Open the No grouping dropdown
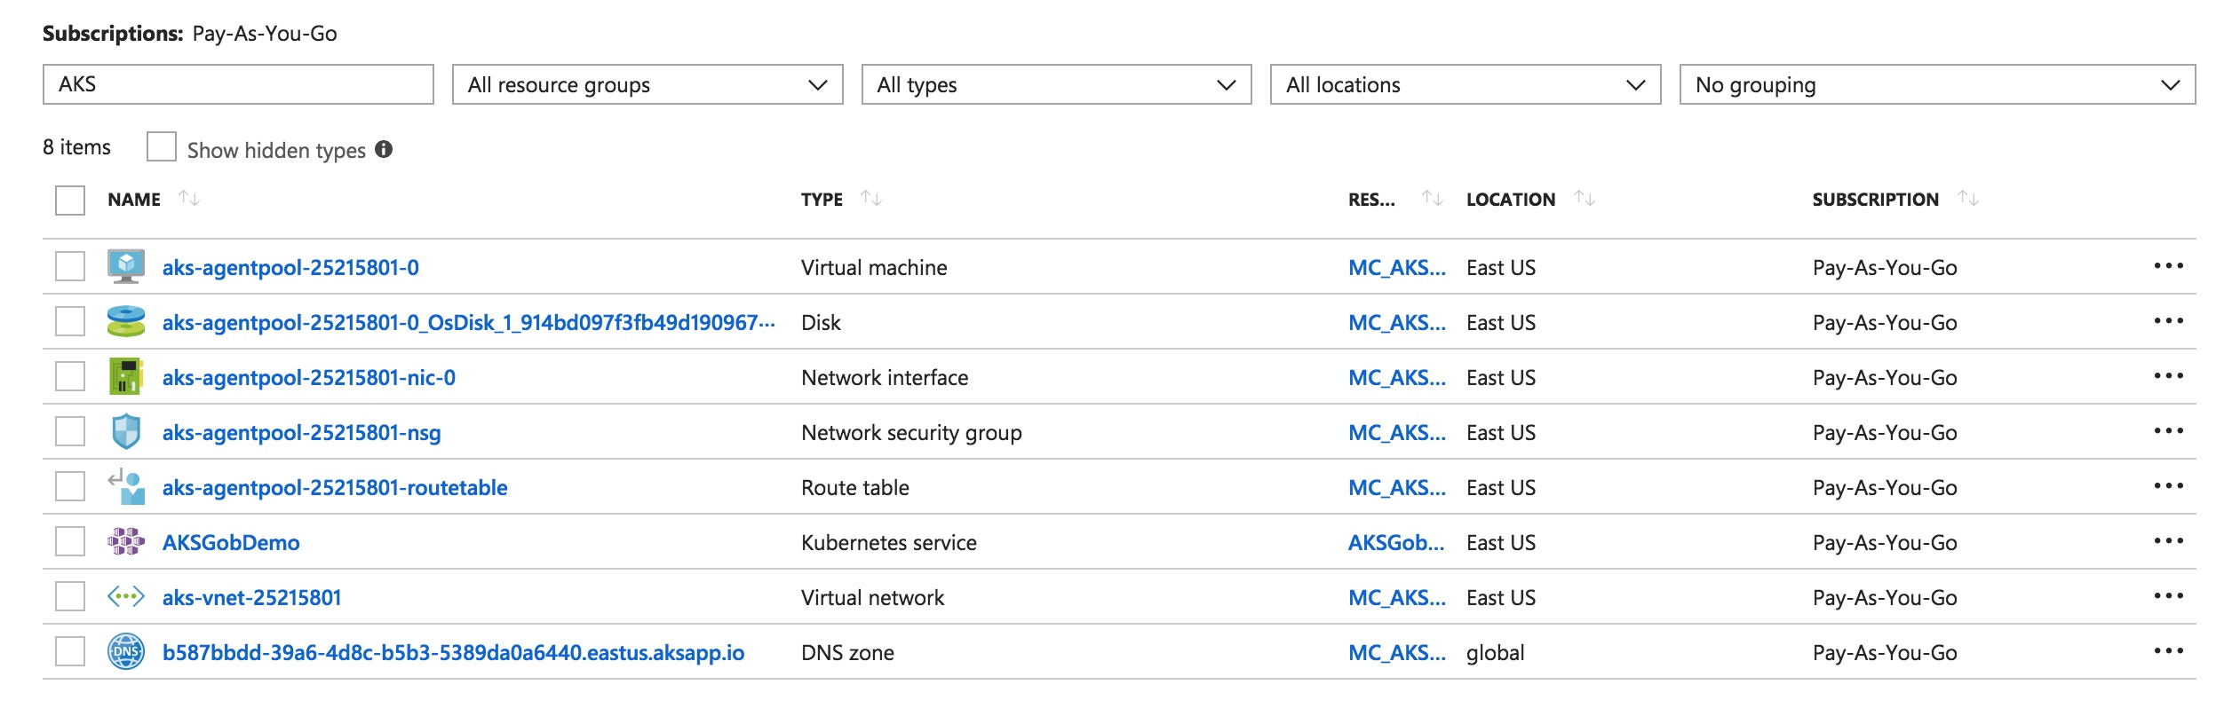2240x724 pixels. click(x=1936, y=84)
